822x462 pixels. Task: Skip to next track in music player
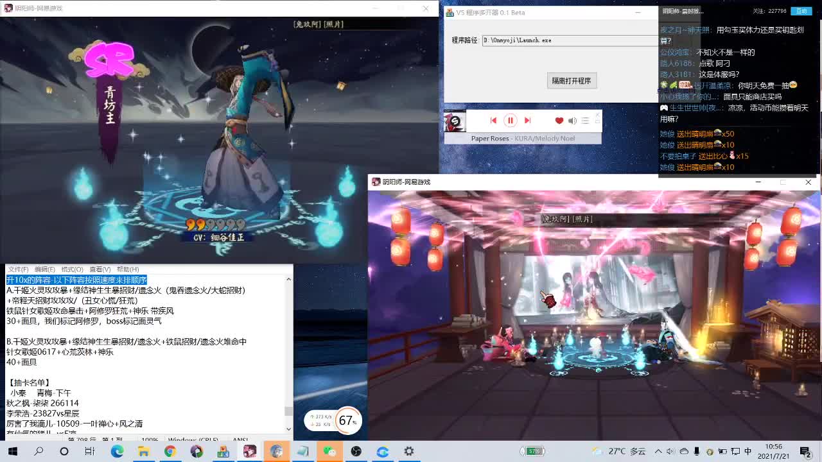pyautogui.click(x=527, y=121)
